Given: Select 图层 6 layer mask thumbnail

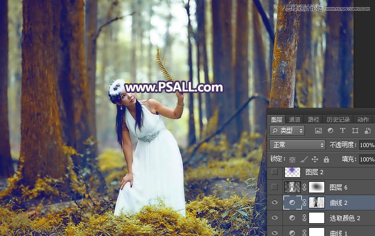Looking at the screenshot, I should click(x=317, y=187).
